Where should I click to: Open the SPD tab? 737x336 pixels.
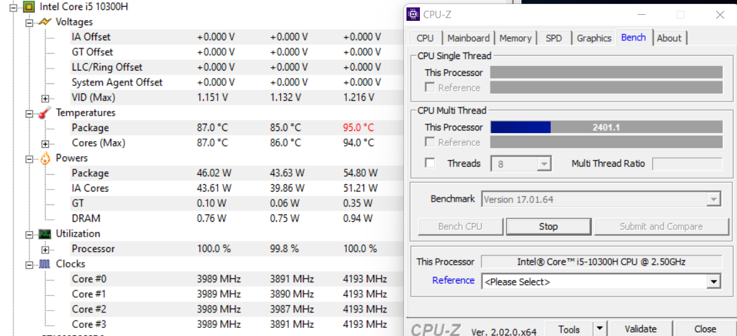[554, 38]
